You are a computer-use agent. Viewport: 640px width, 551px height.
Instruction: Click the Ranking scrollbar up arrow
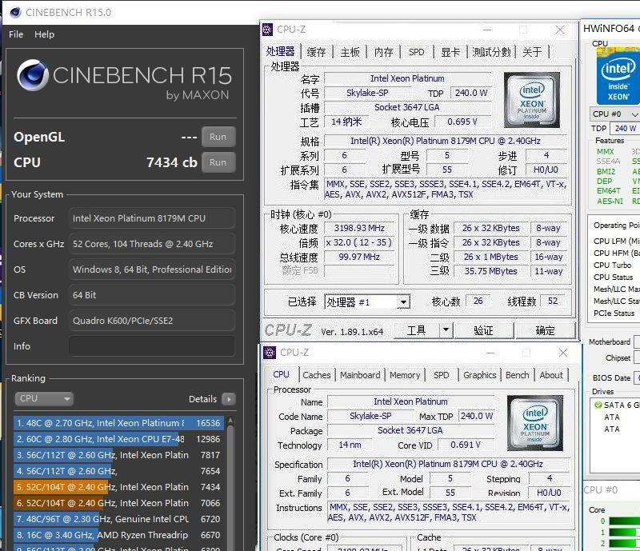pyautogui.click(x=230, y=420)
